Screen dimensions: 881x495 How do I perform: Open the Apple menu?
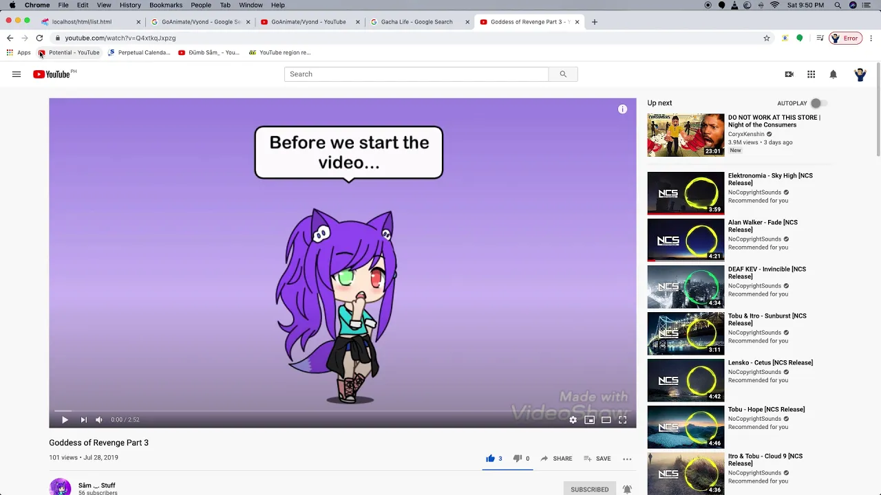[x=12, y=5]
